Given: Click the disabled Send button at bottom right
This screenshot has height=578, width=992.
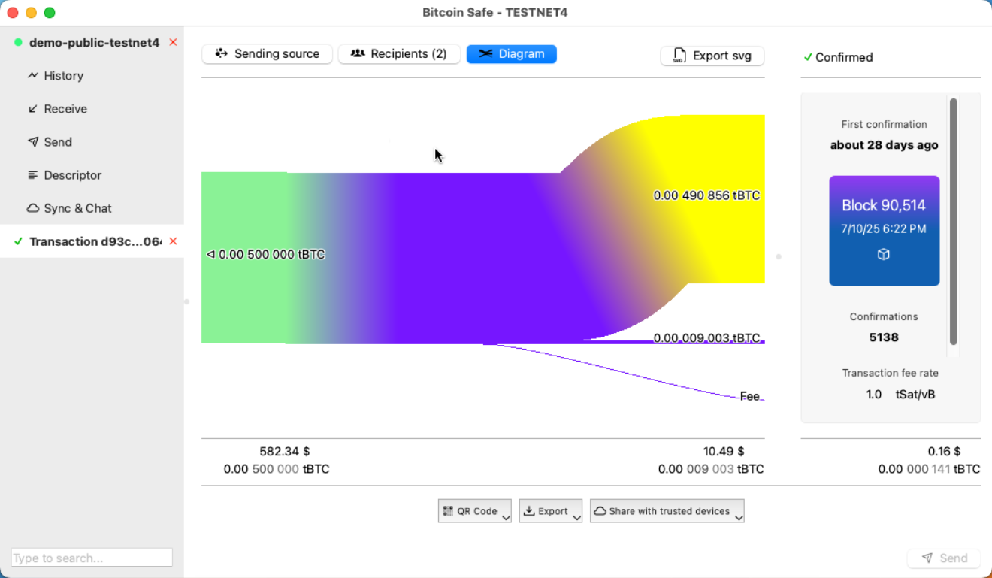Looking at the screenshot, I should 944,558.
